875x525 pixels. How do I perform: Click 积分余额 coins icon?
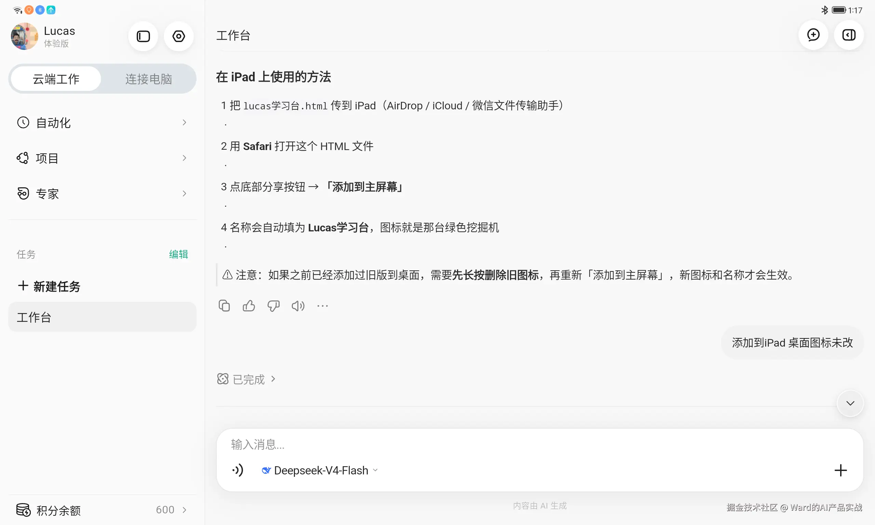point(24,510)
